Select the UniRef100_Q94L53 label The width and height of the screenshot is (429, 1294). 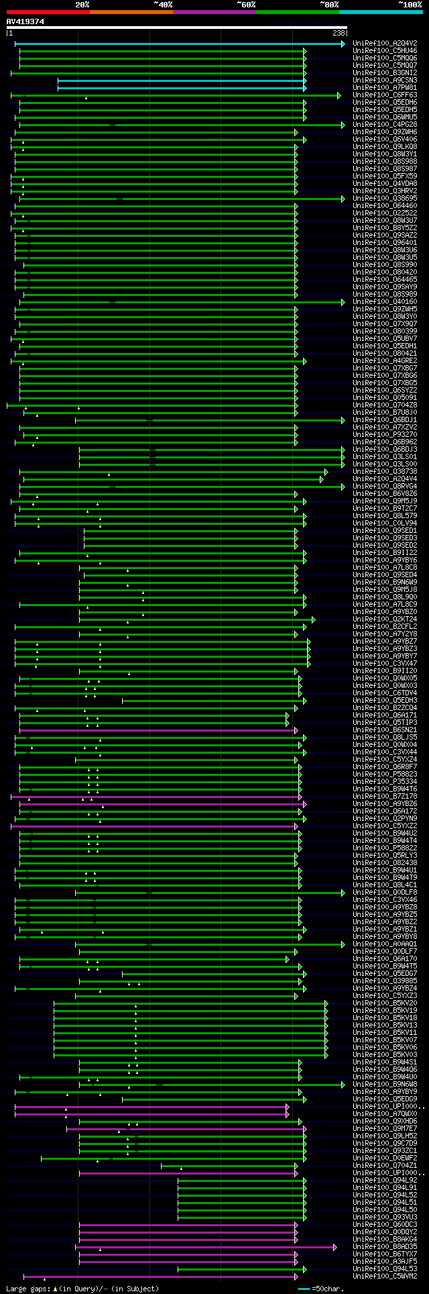pos(385,1269)
